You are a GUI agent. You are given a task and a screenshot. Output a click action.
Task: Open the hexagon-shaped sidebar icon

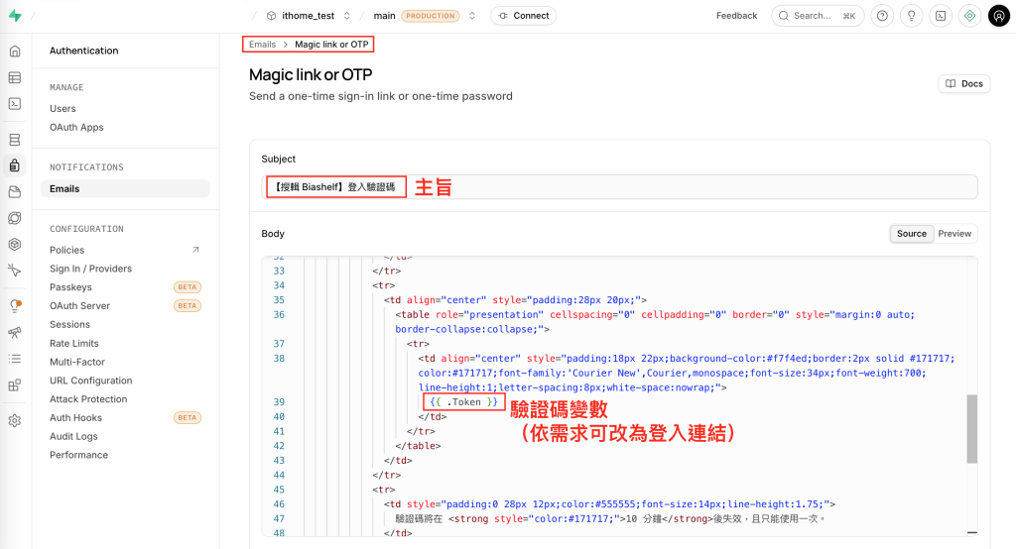click(x=15, y=244)
